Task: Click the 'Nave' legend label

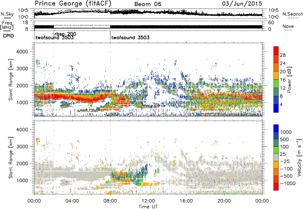Action: pyautogui.click(x=288, y=26)
